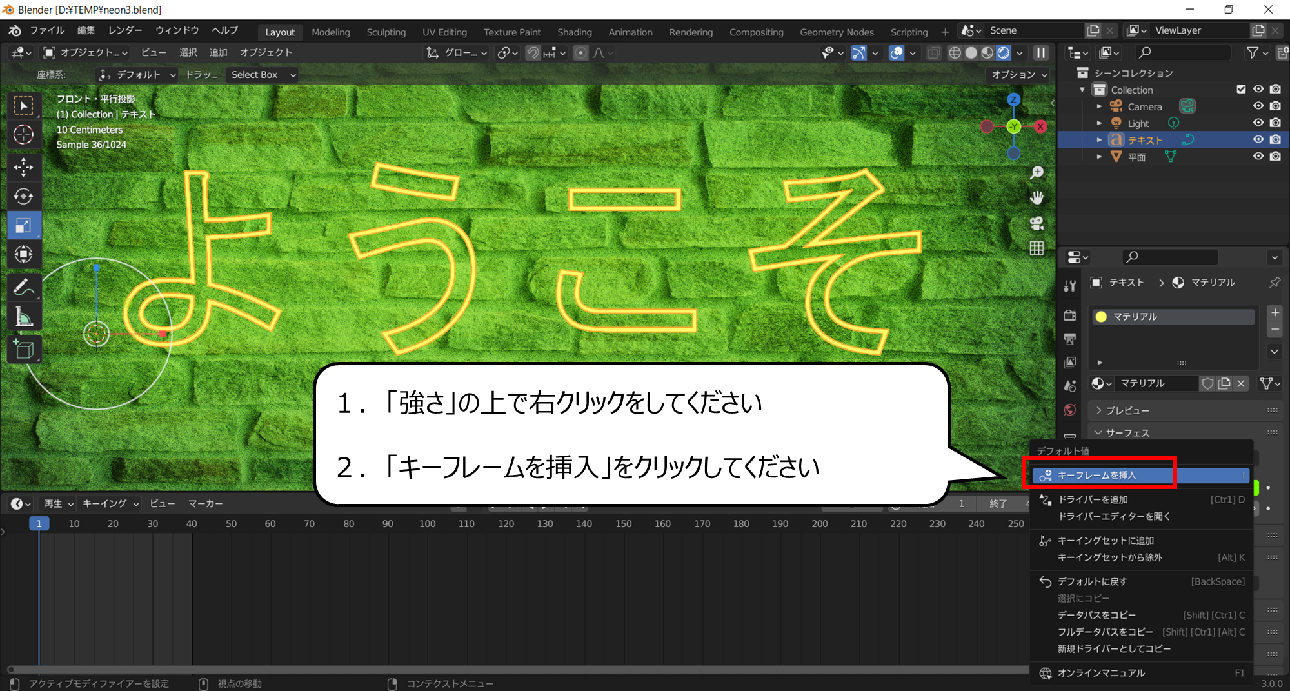Click ドライバーを追加 in context menu
Viewport: 1290px width, 691px height.
click(1141, 499)
